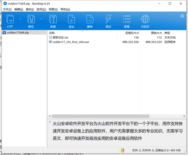Image resolution: width=188 pixels, height=155 pixels.
Task: Click the 代码页 (Code page) globe icon
Action: [x=145, y=19]
